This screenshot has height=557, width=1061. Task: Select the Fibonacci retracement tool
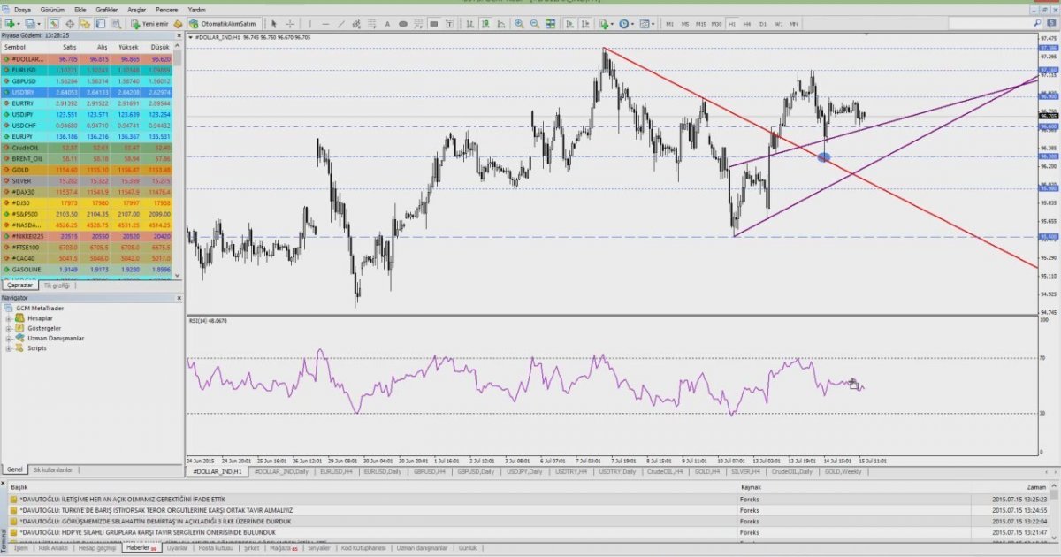372,23
